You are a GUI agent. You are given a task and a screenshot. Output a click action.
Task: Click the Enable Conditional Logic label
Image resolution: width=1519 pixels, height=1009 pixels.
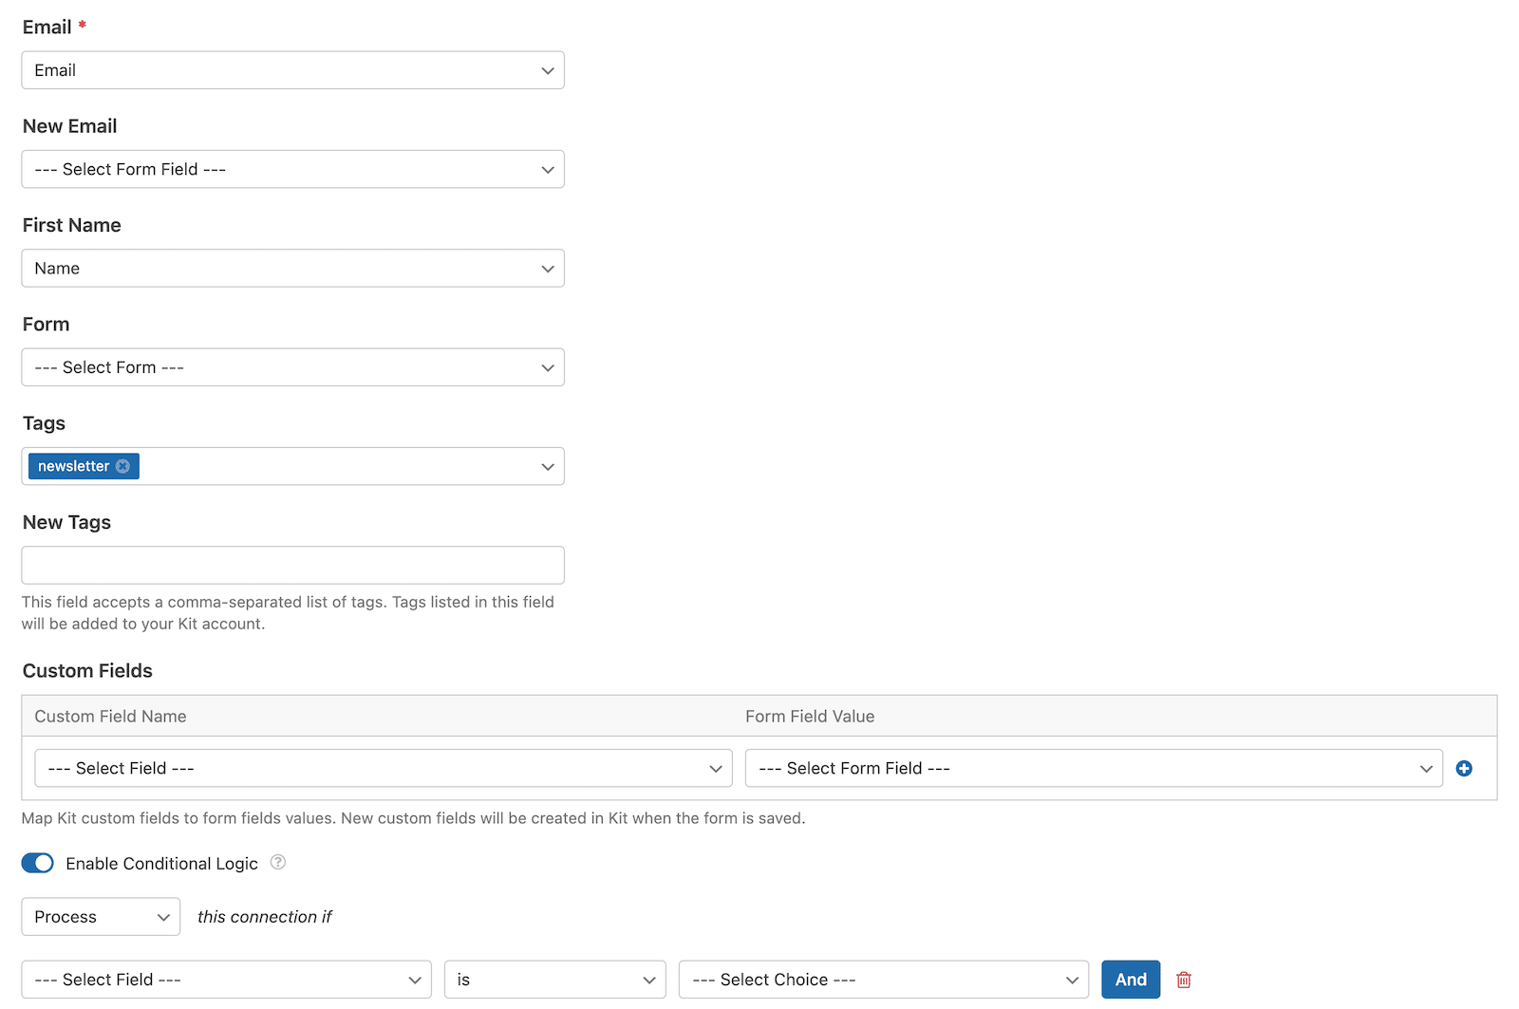coord(161,864)
